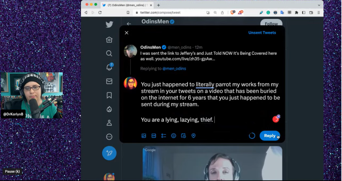Viewport: 342px width, 181px height.
Task: Open the Extensions puzzle piece menu
Action: pos(296,13)
